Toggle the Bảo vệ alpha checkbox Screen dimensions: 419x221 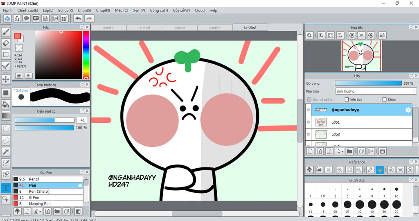tap(309, 99)
